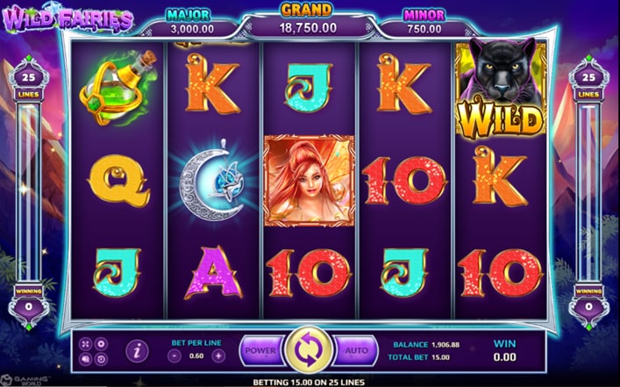This screenshot has height=387, width=620.
Task: Click the crescent moon pendant symbol
Action: [213, 181]
